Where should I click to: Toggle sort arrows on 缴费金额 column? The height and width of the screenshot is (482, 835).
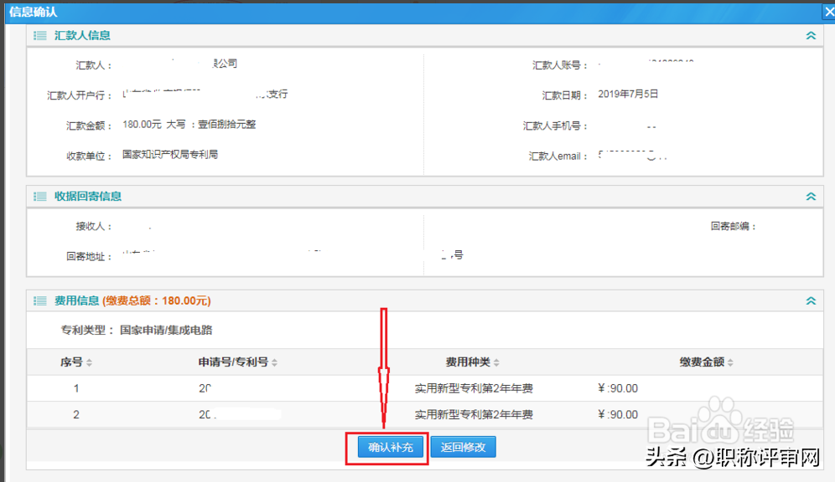click(x=731, y=363)
